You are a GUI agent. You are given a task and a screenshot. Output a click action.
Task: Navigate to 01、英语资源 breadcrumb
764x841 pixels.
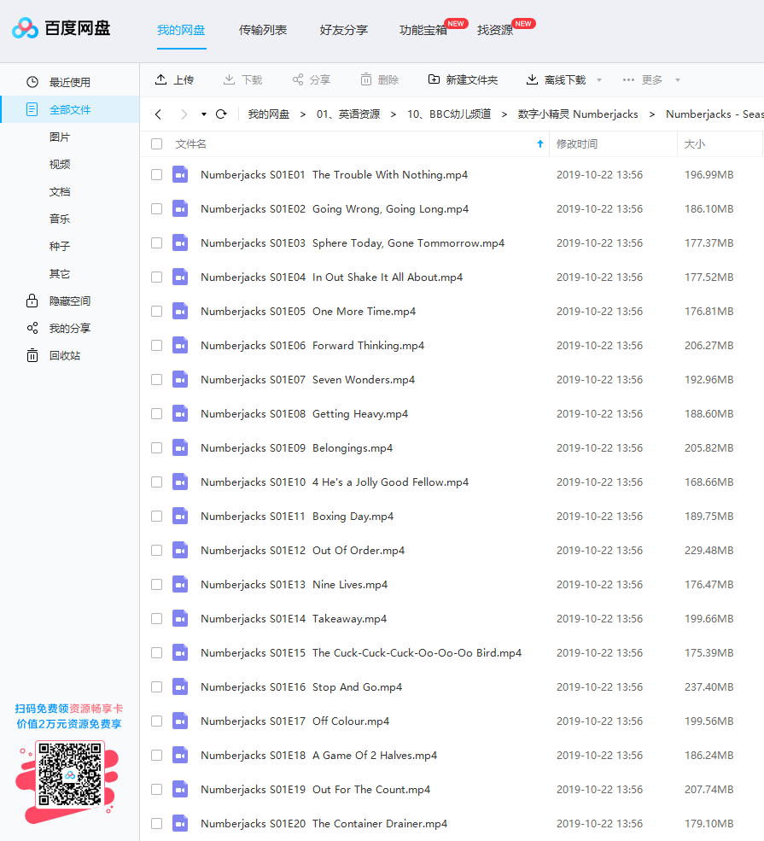pyautogui.click(x=348, y=114)
